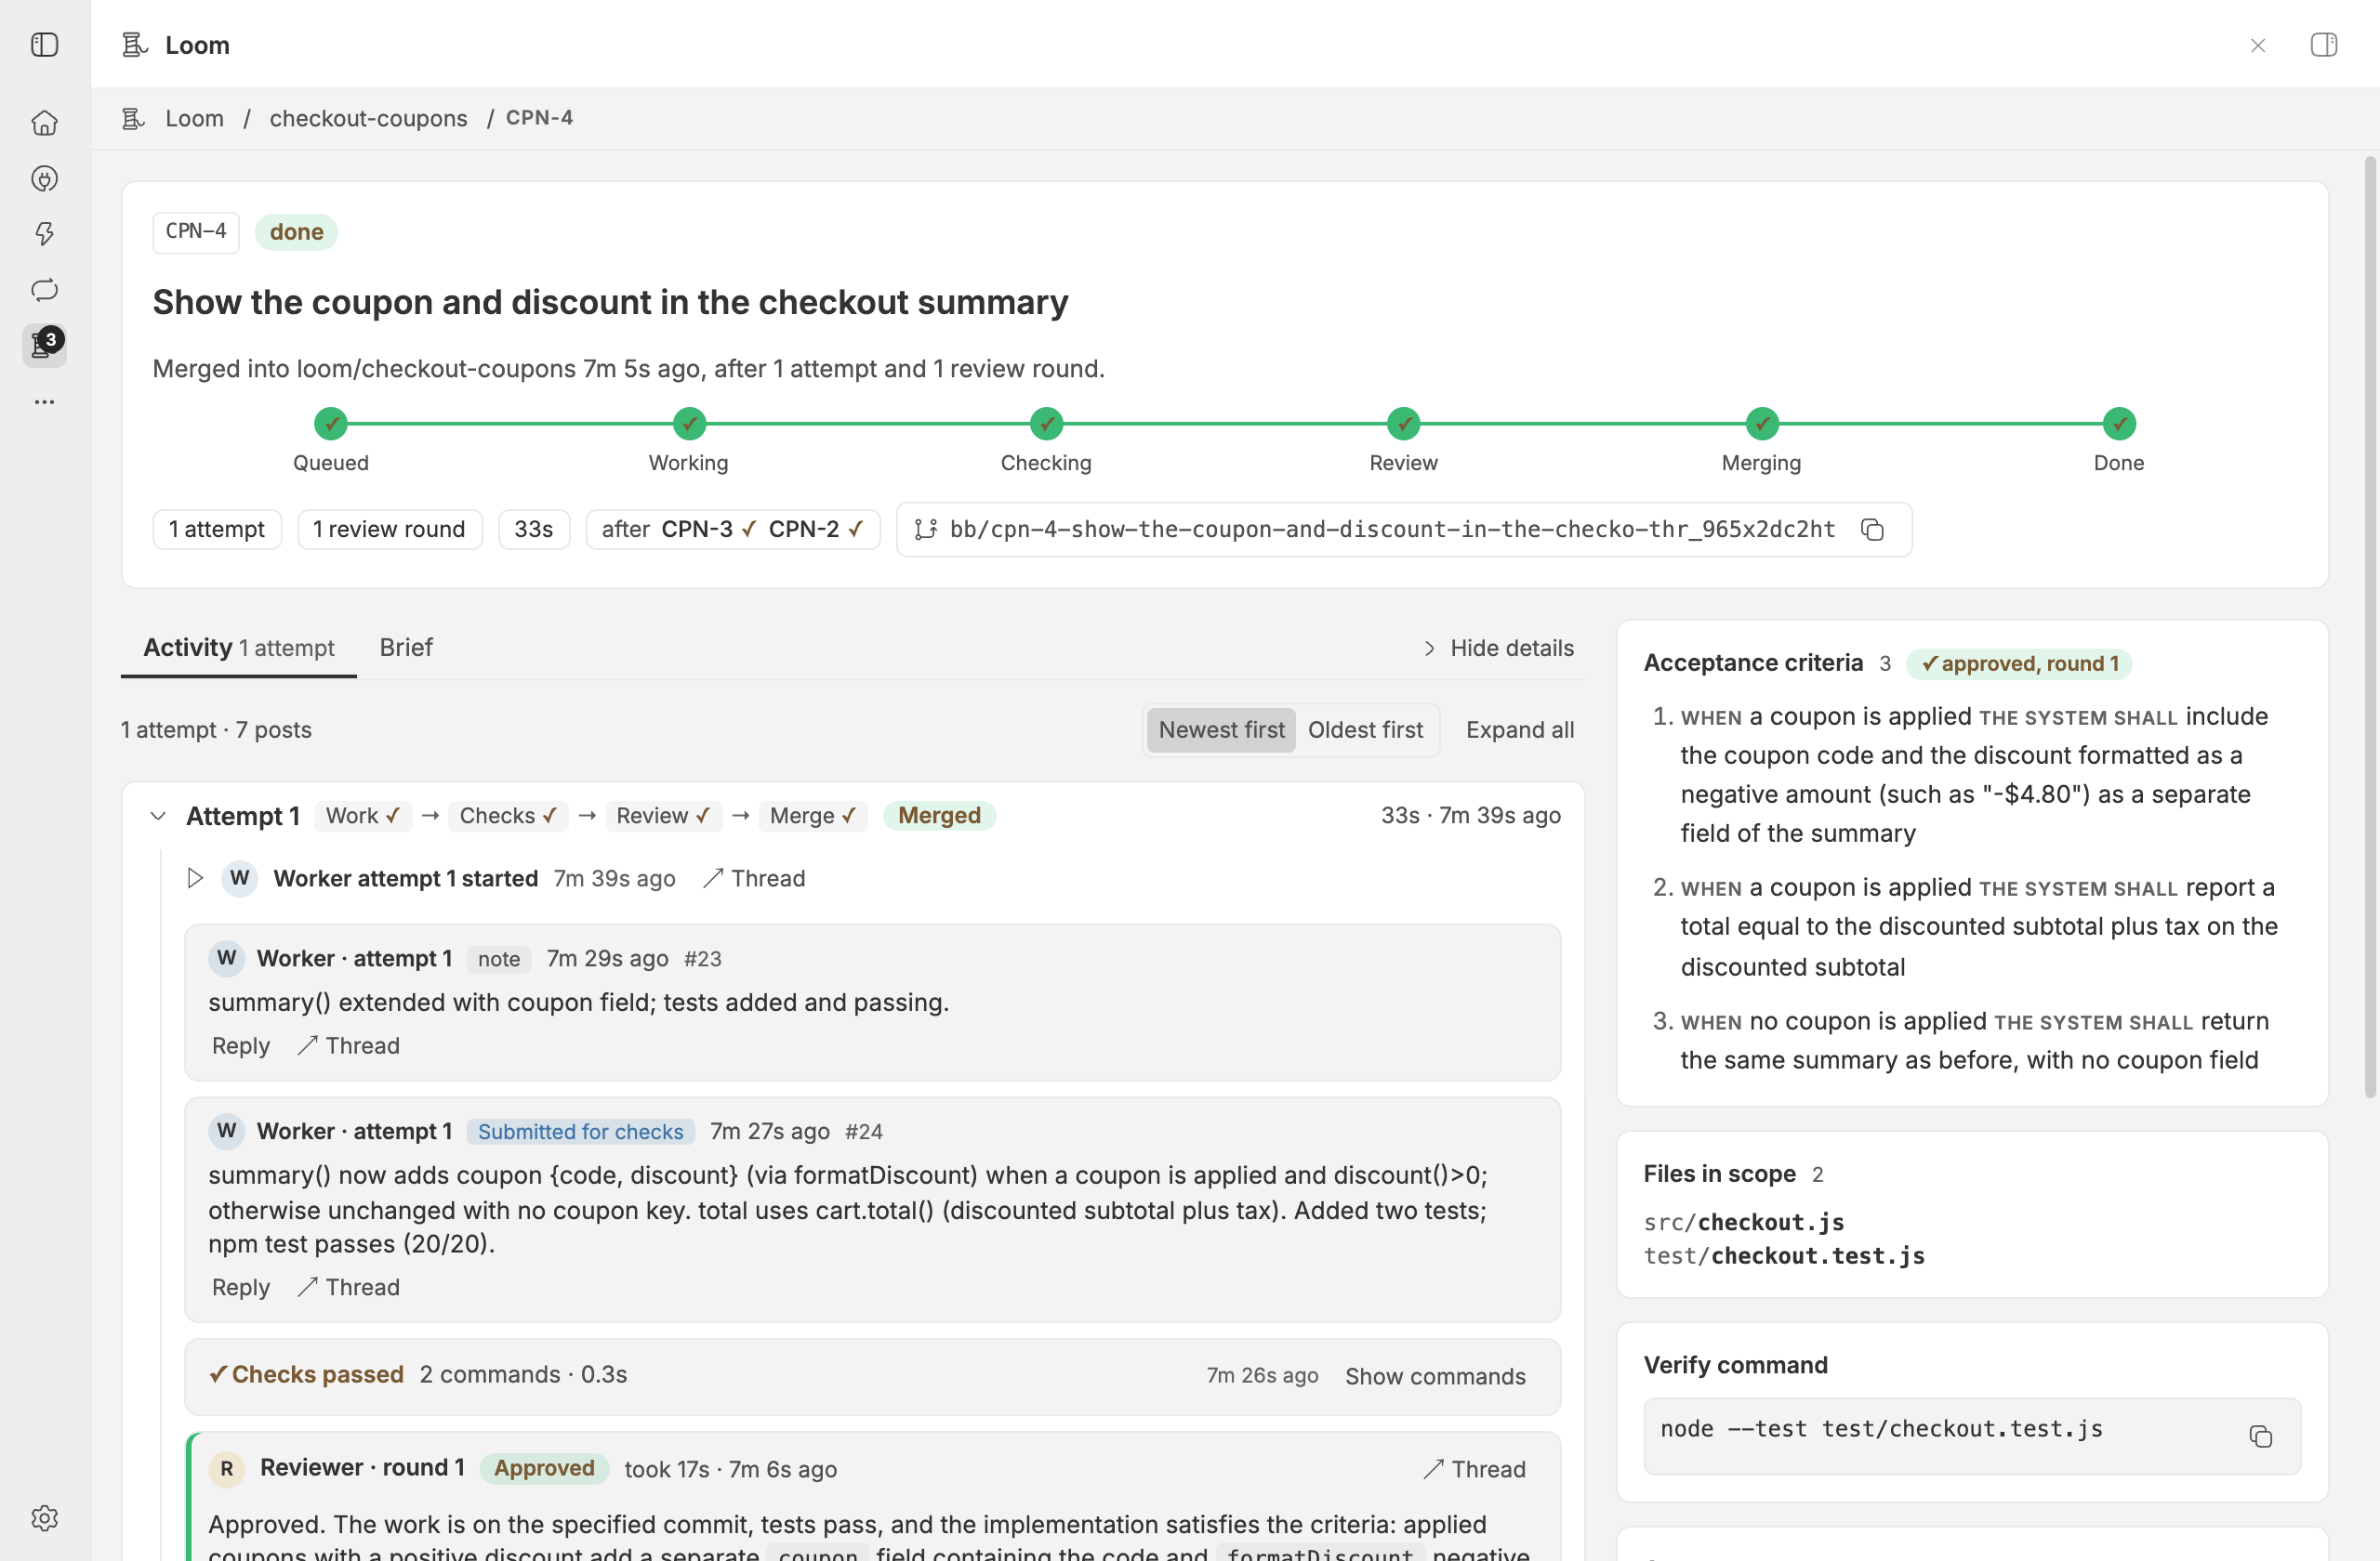Open the settings gear in sidebar
Screen dimensions: 2380x1561
pos(45,1517)
